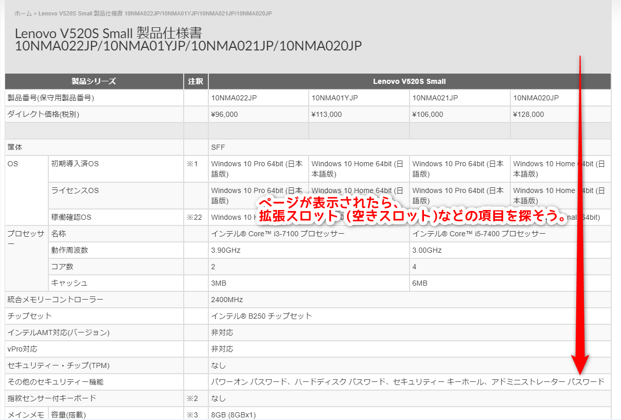Click the ※1 annotation mark

192,164
